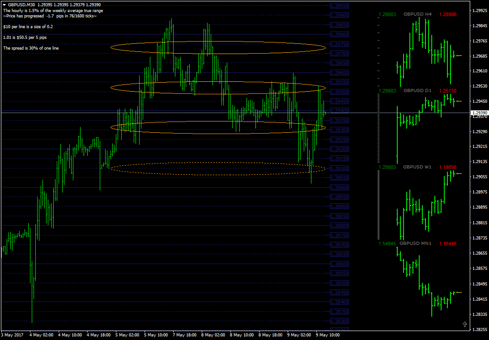Click the 'hourly is 1.5% of the weekly' line

pyautogui.click(x=53, y=11)
